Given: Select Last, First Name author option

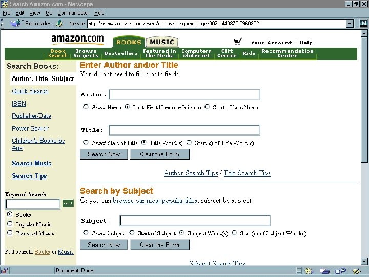Looking at the screenshot, I should tap(127, 107).
